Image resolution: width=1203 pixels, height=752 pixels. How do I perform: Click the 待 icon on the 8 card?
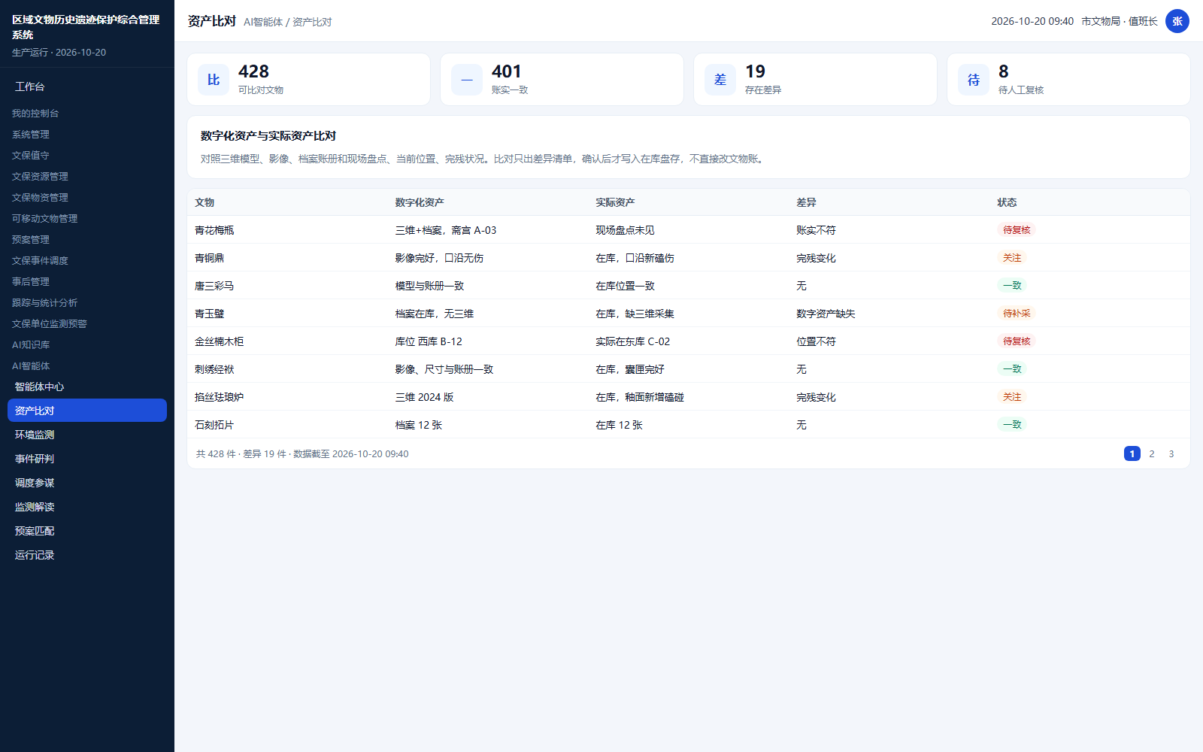[974, 80]
